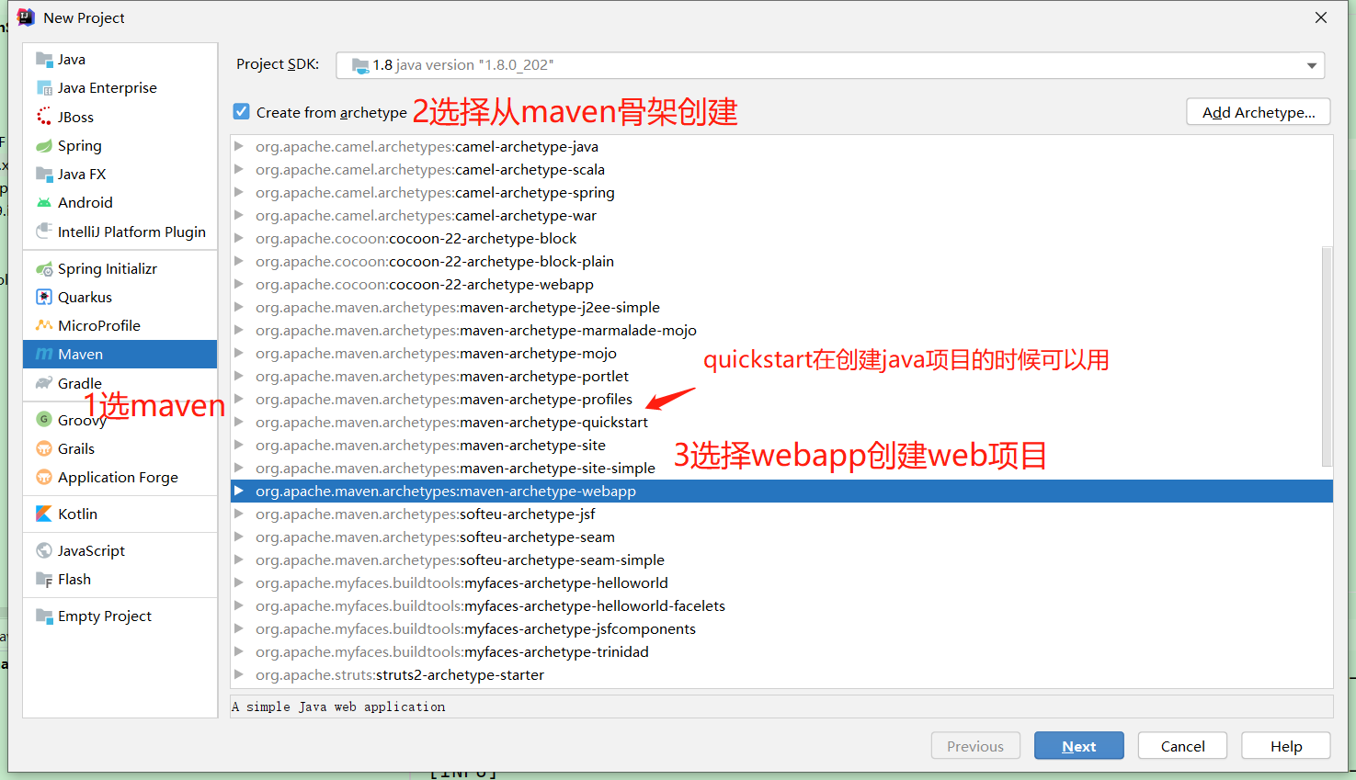
Task: Click the Spring leaf icon
Action: point(44,145)
